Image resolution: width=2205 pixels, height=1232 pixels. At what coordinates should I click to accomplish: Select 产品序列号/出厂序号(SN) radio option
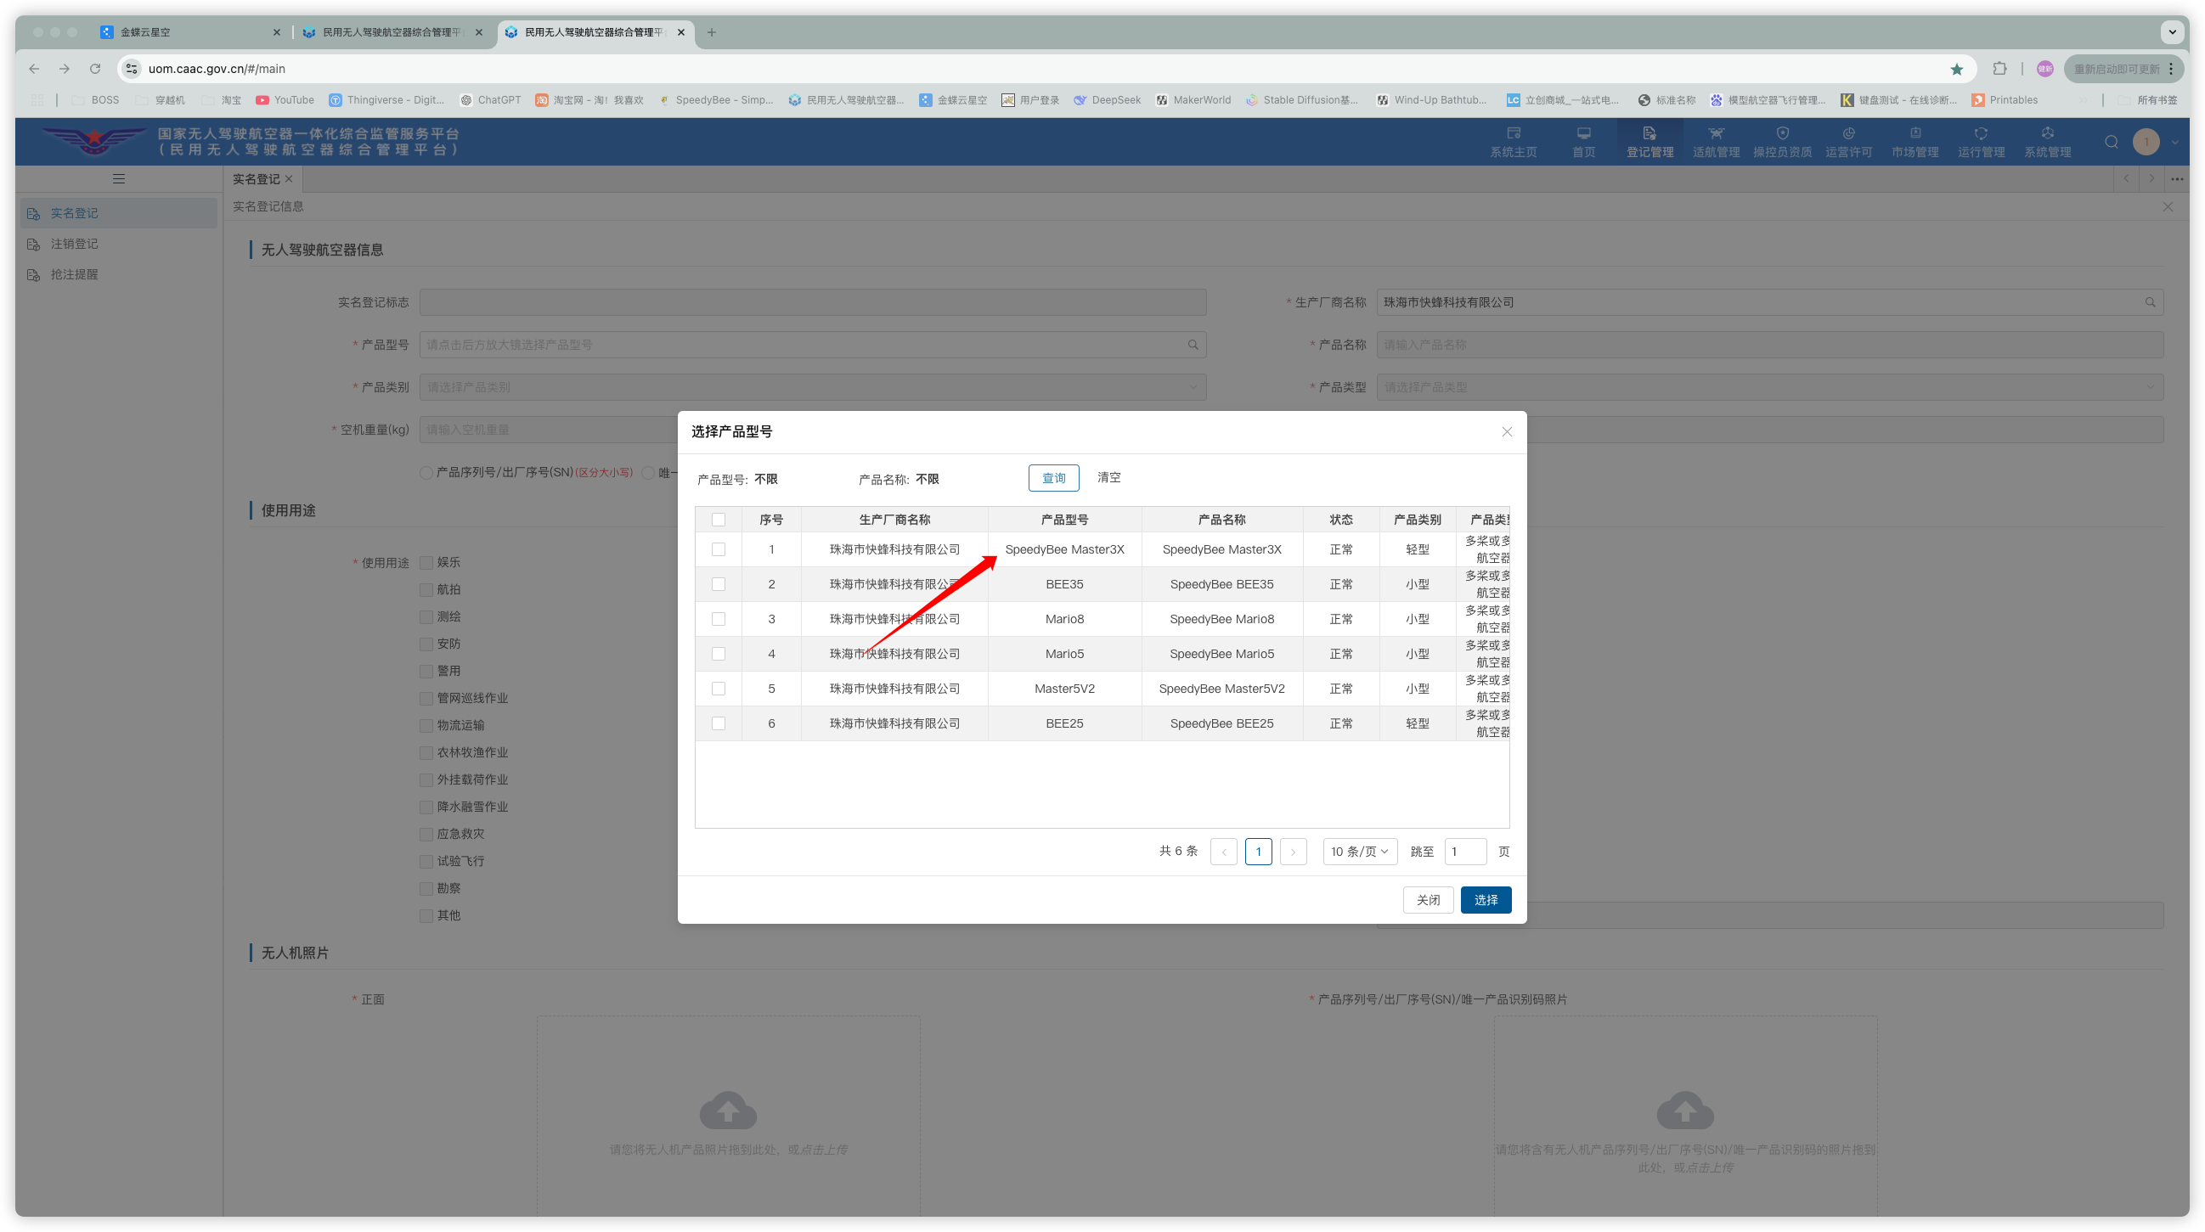(x=426, y=473)
